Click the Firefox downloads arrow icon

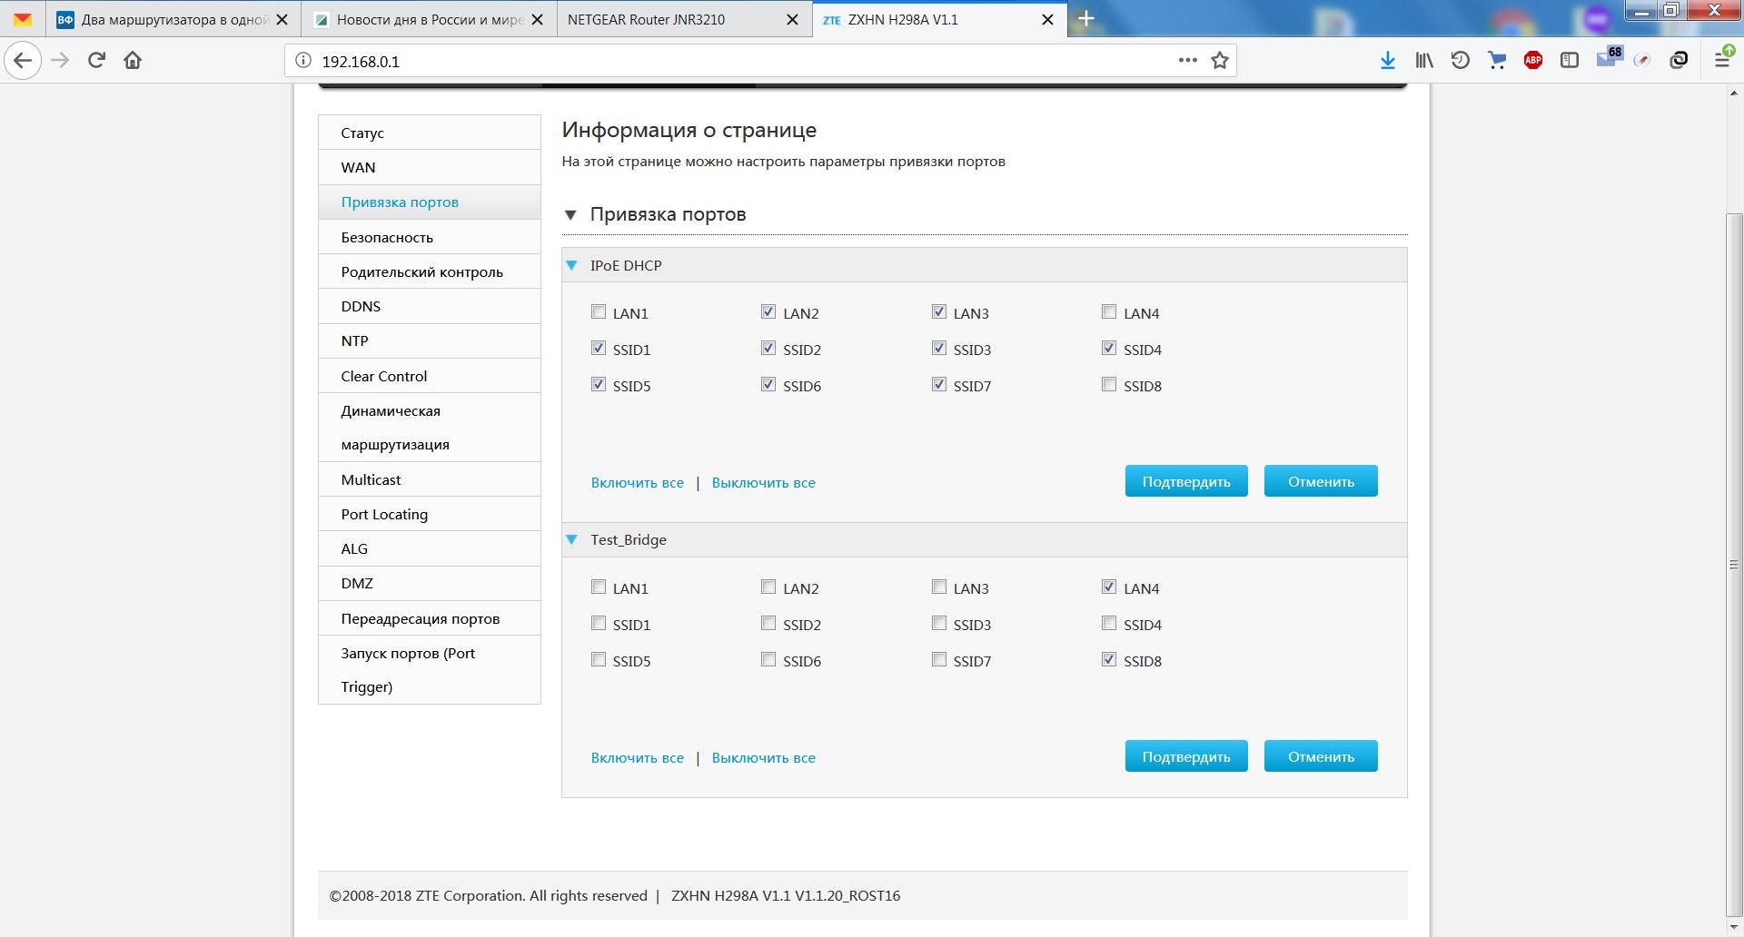pyautogui.click(x=1387, y=61)
